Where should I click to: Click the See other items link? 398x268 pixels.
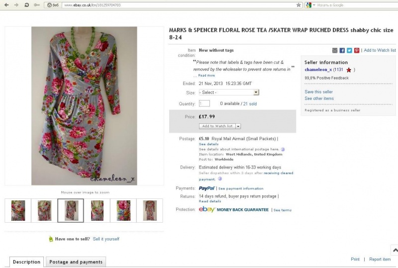[319, 98]
